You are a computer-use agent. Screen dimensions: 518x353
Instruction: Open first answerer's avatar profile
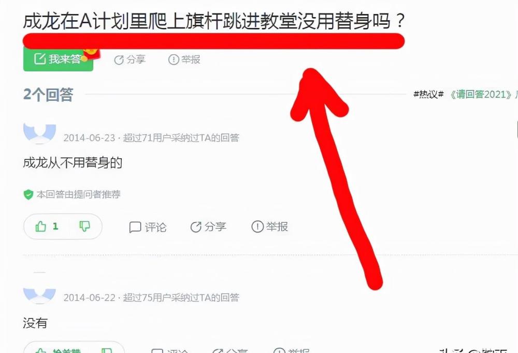coord(40,133)
